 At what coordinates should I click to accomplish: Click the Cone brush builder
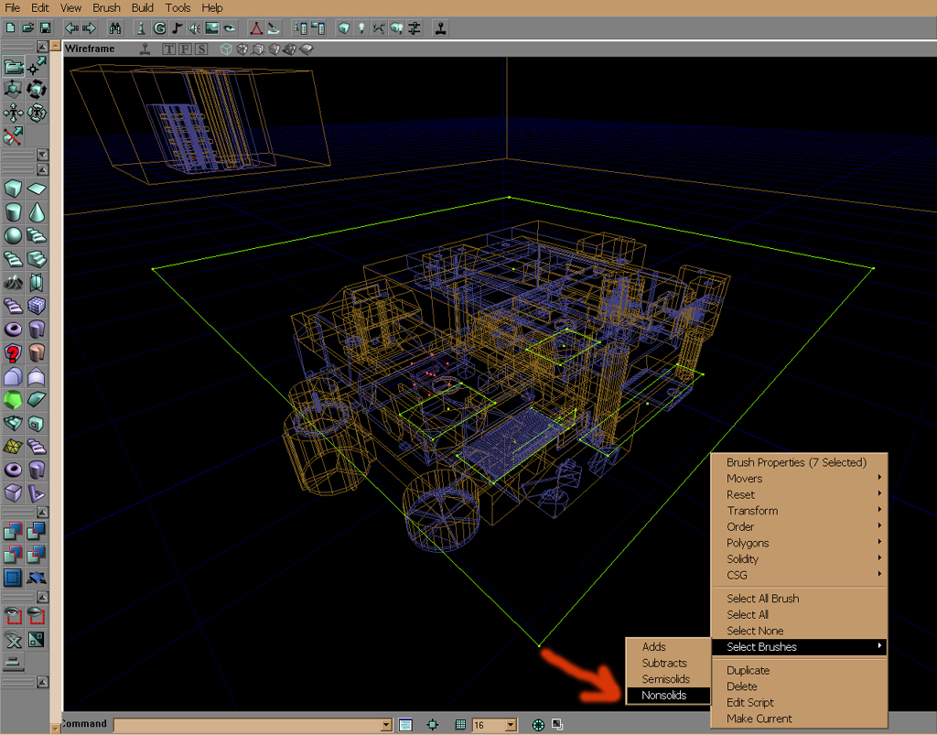tap(37, 212)
